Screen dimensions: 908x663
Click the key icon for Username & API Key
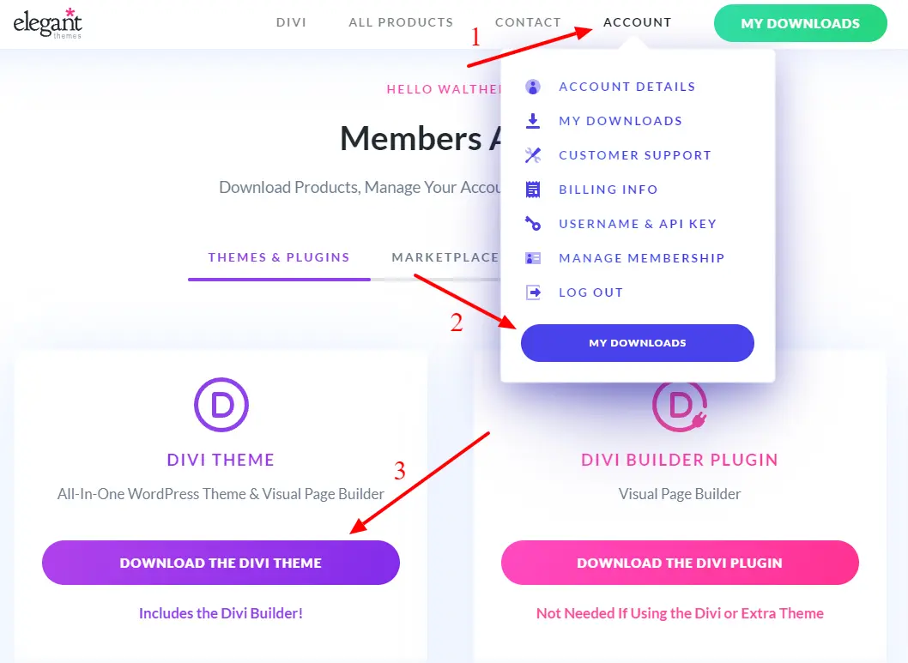click(533, 223)
